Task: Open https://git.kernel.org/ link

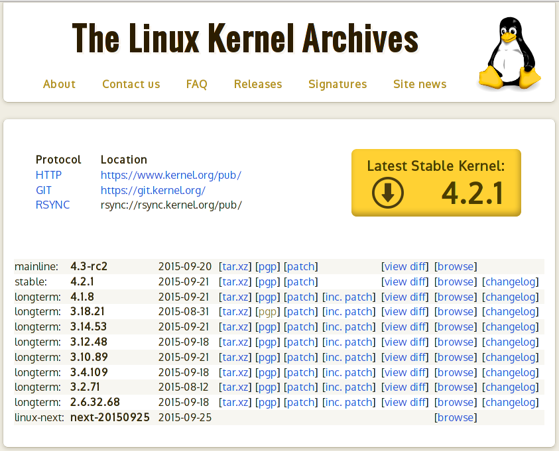Action: [x=153, y=190]
